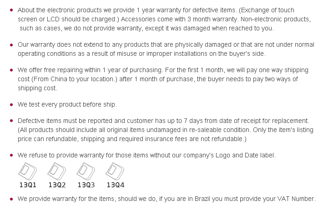This screenshot has height=210, width=323.
Task: Click the 13Q3 date label text
Action: click(x=86, y=185)
